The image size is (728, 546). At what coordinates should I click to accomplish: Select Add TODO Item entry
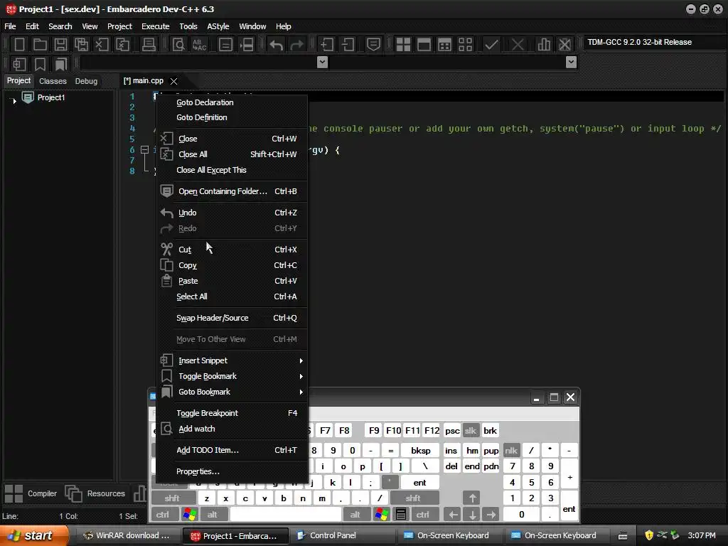coord(232,450)
